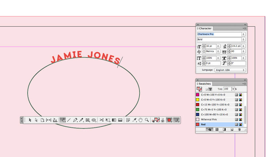Select the Selection tool arrow

30,120
